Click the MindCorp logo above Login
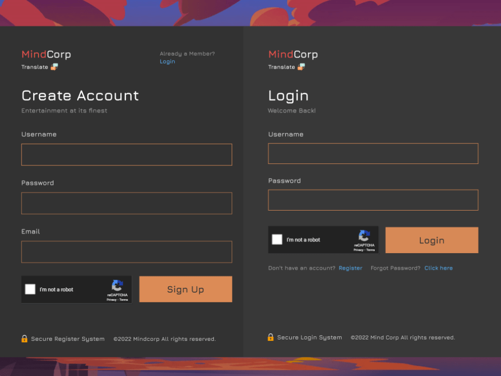Screen dimensions: 501x376 [x=293, y=54]
